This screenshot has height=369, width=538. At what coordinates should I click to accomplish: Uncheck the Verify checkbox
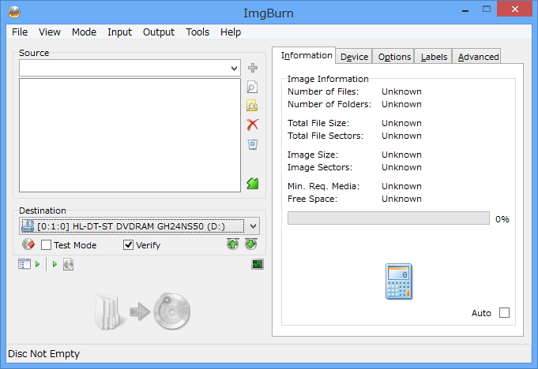pyautogui.click(x=128, y=244)
